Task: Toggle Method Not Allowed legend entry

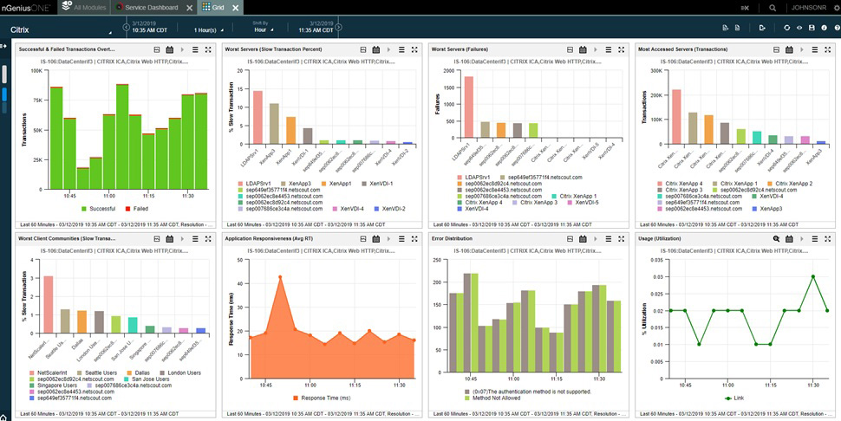Action: pyautogui.click(x=492, y=398)
